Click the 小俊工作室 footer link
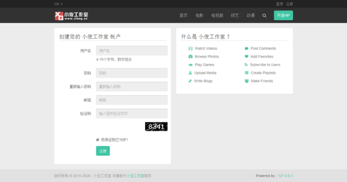Viewport: 347px width, 182px height. coord(135,176)
